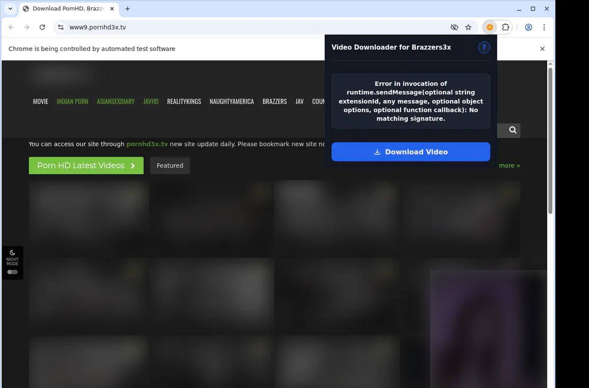Open a new tab with plus icon
Image resolution: width=589 pixels, height=388 pixels.
(128, 9)
